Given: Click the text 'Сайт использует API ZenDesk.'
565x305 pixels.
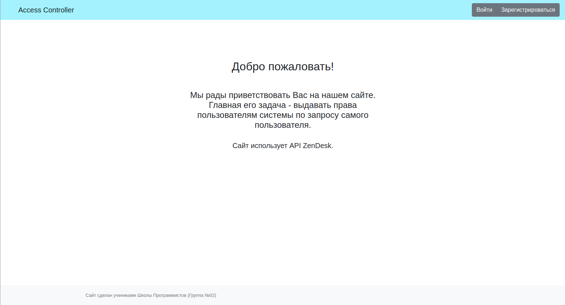Looking at the screenshot, I should [x=283, y=146].
